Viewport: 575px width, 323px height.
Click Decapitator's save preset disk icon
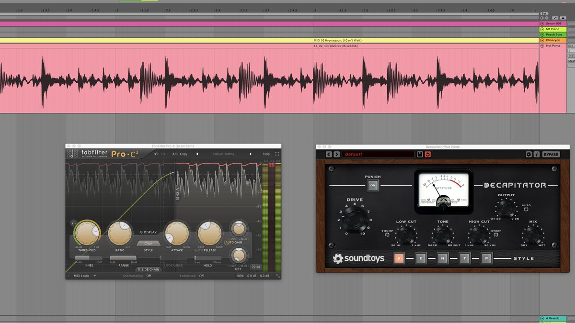[x=420, y=154]
